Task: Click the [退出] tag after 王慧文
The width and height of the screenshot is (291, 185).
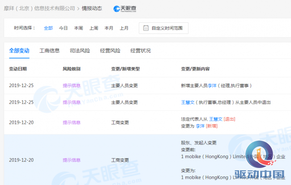Action: click(x=229, y=119)
